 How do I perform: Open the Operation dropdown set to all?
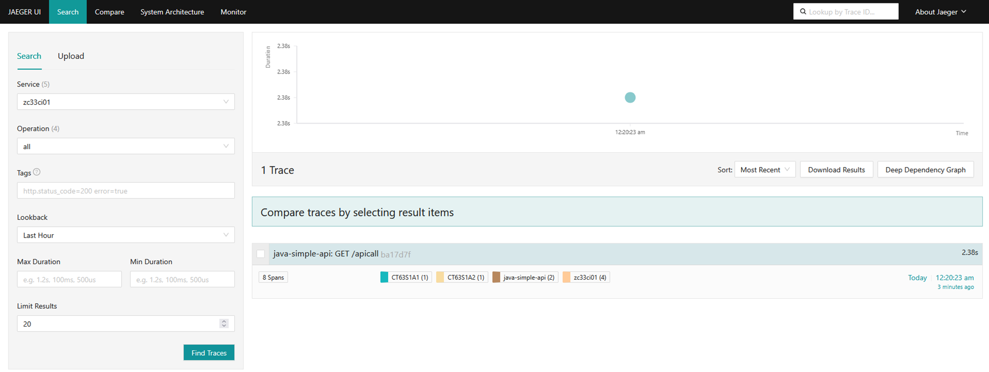click(x=126, y=146)
